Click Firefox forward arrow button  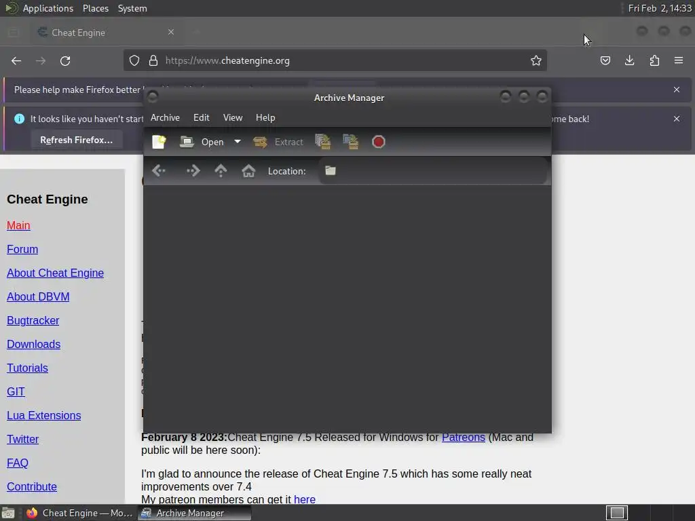tap(41, 60)
